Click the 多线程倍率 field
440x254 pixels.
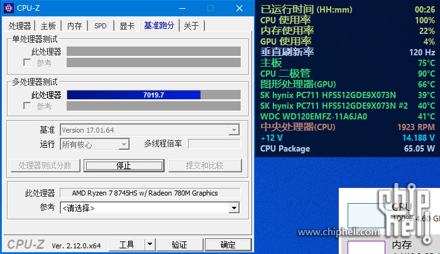pyautogui.click(x=214, y=144)
